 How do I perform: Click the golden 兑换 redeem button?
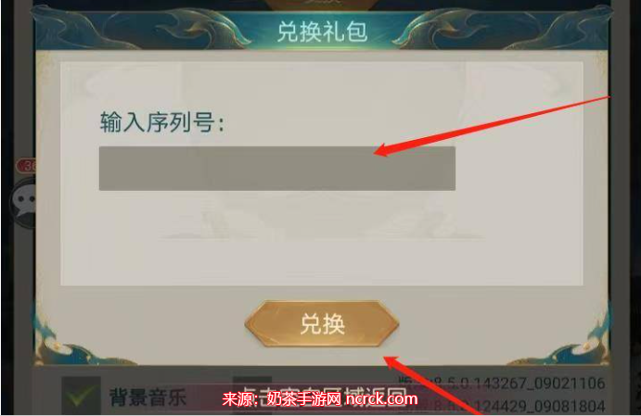coord(322,324)
